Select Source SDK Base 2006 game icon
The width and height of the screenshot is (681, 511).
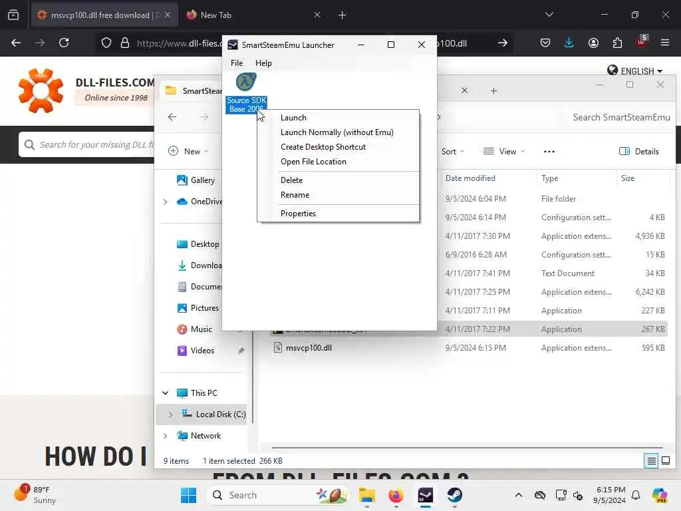coord(246,92)
